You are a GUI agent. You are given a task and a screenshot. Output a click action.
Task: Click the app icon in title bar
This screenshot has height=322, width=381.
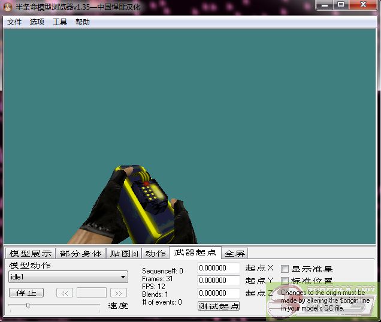click(8, 7)
